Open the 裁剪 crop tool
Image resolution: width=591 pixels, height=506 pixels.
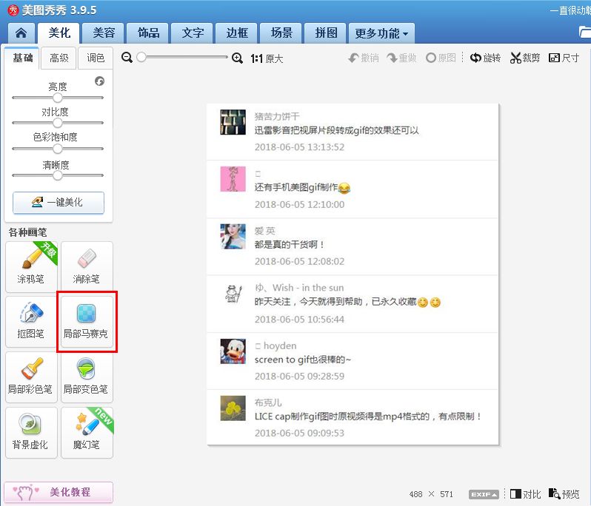click(x=525, y=58)
